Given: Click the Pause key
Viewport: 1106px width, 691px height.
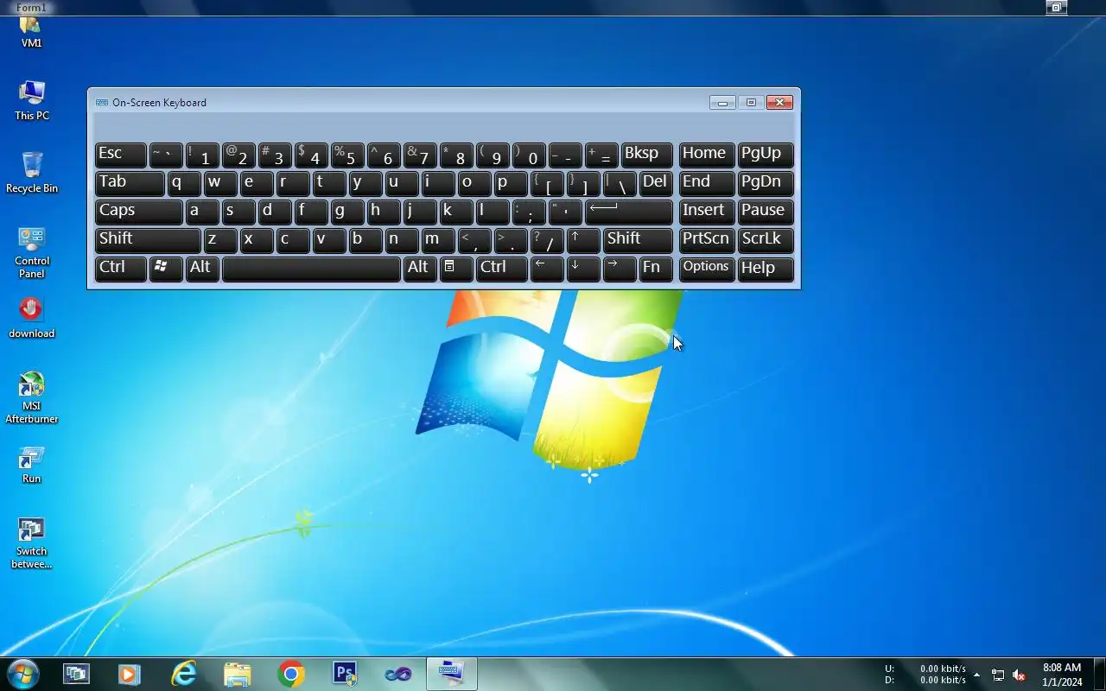Looking at the screenshot, I should point(766,212).
